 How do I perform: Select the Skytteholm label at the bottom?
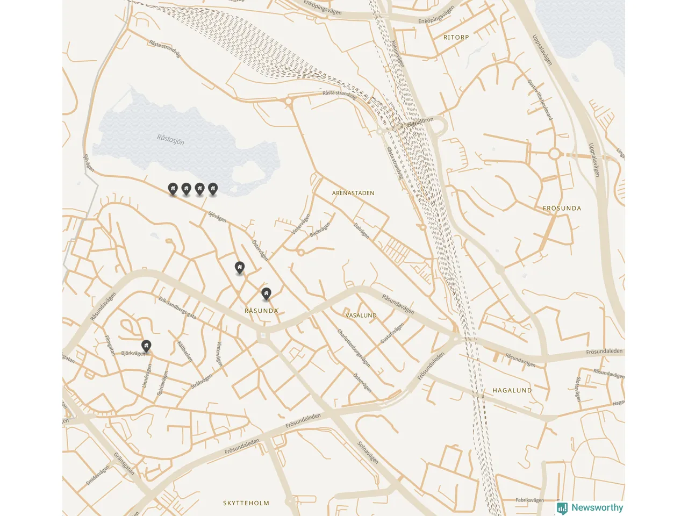246,503
